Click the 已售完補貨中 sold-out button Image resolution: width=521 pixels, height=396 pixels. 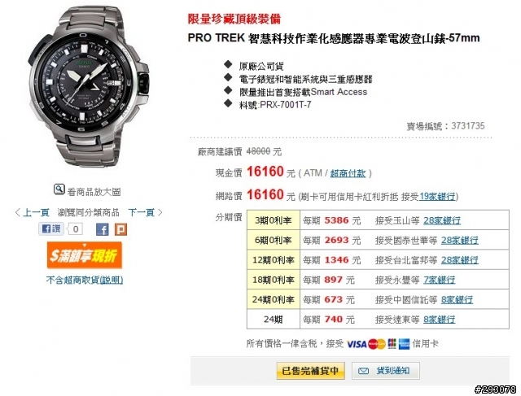(x=310, y=371)
